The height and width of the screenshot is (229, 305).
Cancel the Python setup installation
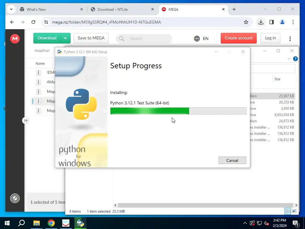(x=232, y=160)
